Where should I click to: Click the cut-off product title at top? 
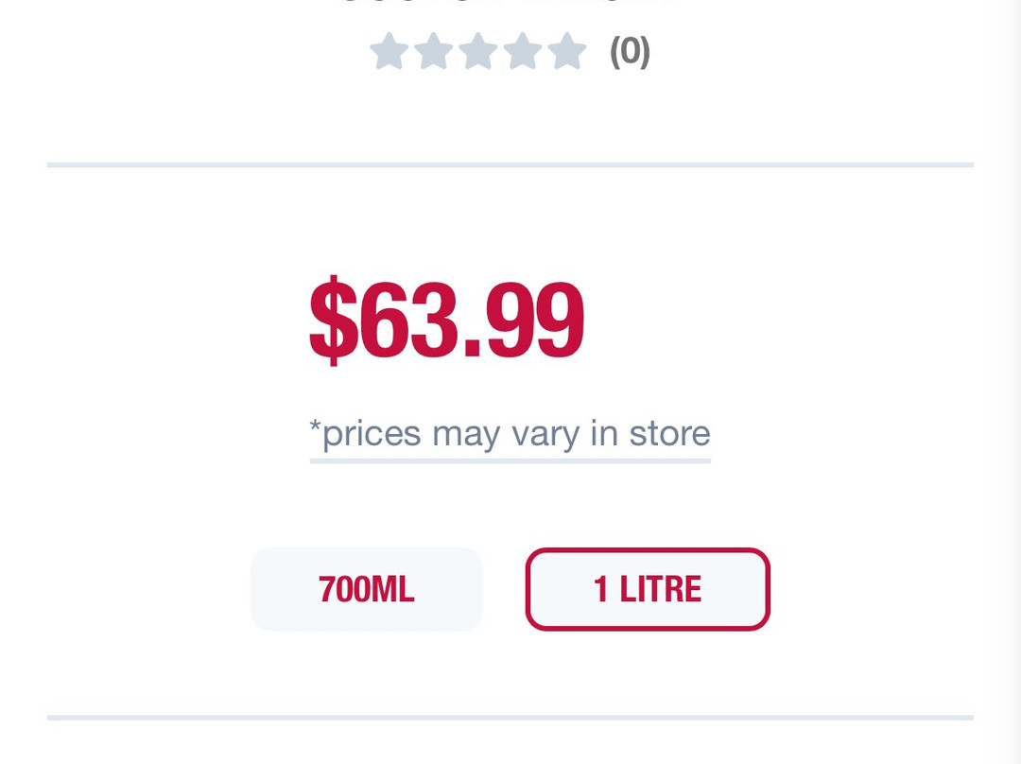click(x=509, y=3)
